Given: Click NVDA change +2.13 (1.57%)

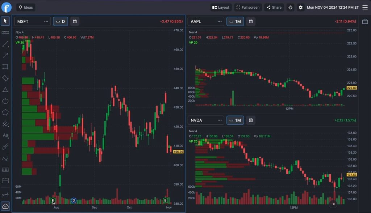Looking at the screenshot, I should pyautogui.click(x=345, y=120).
